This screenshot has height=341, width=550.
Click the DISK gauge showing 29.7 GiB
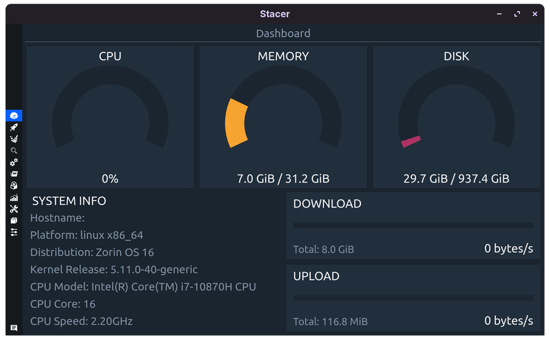click(456, 117)
